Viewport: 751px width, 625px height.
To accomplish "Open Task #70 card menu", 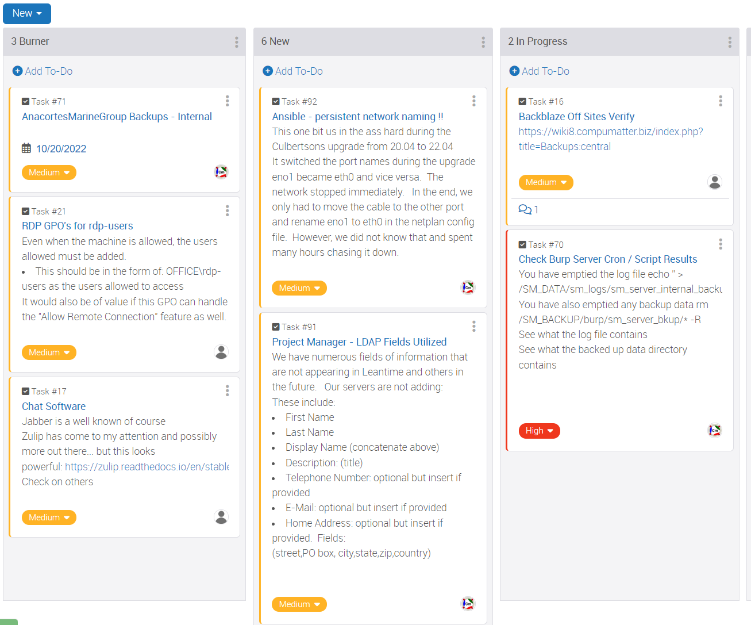I will 721,244.
